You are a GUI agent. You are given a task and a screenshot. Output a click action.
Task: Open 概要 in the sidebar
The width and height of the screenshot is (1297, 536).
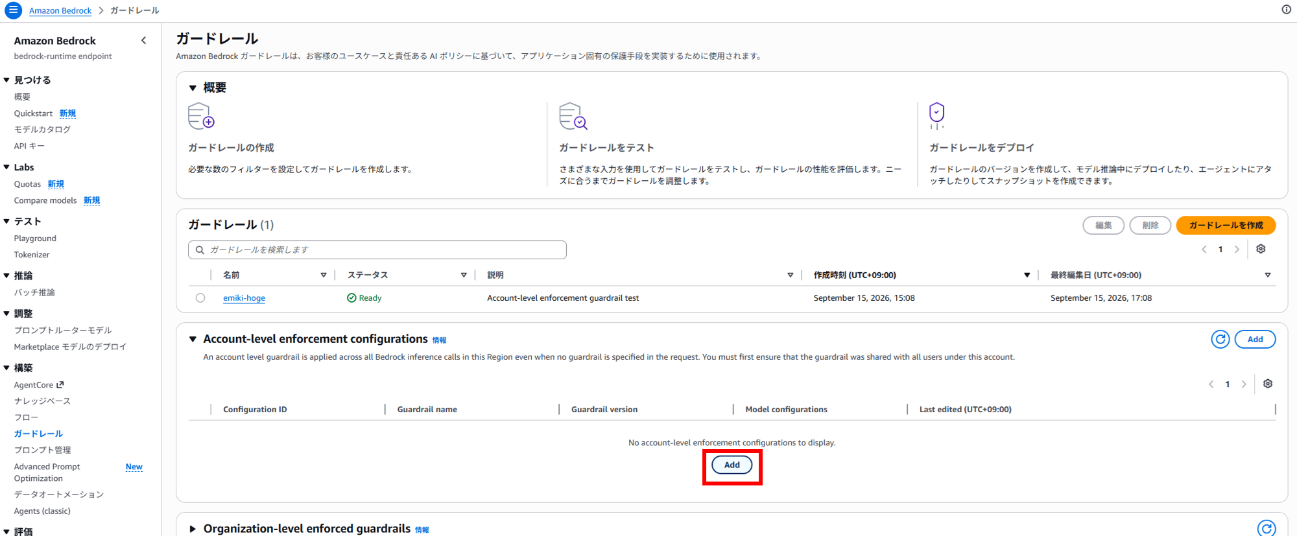[x=22, y=97]
